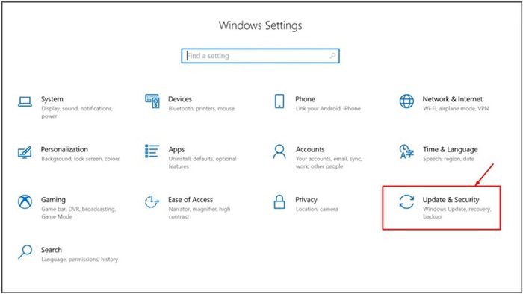523x294 pixels.
Task: Click the Privacy padlock icon
Action: pos(279,201)
